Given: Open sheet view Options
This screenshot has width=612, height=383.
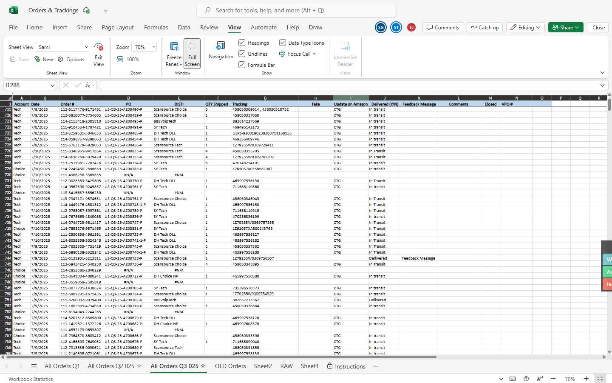Looking at the screenshot, I should [71, 59].
